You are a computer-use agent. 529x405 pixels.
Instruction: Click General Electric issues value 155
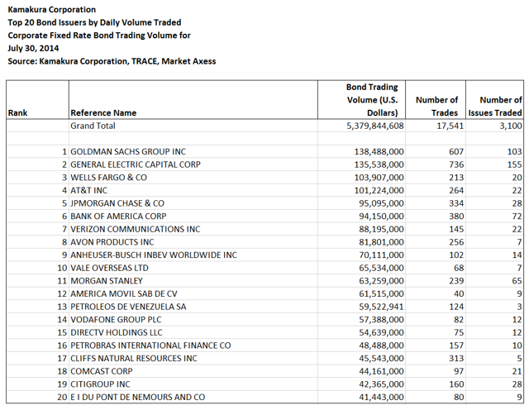pos(514,164)
